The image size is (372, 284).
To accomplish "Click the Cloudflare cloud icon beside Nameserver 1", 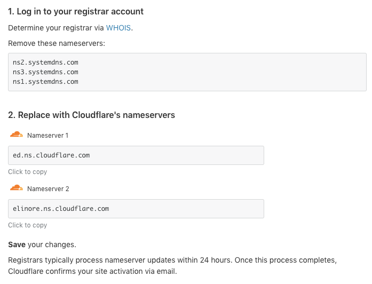I will (17, 135).
